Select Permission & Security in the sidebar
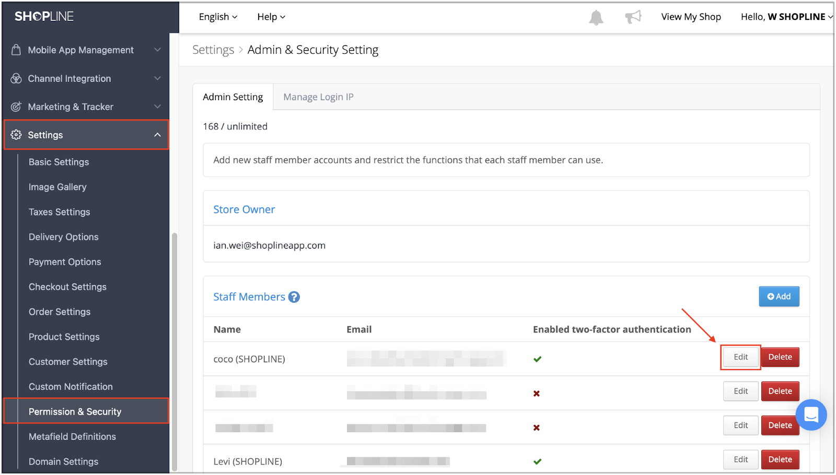The width and height of the screenshot is (836, 475). (x=86, y=411)
